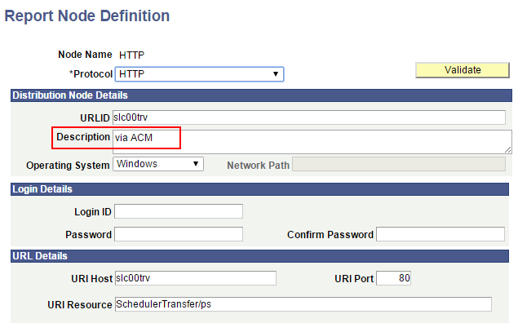Click inside the Description text area
The height and width of the screenshot is (332, 518).
pyautogui.click(x=312, y=142)
